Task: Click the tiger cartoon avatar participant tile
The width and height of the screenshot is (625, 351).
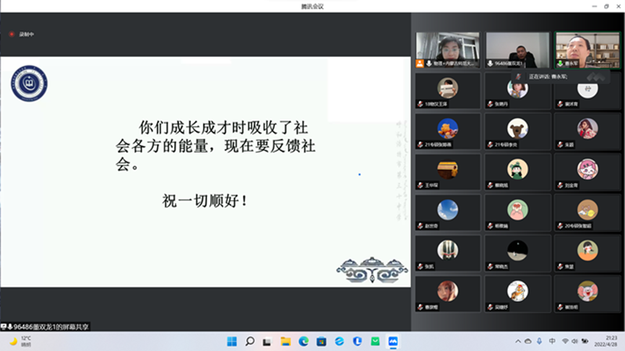Action: [517, 292]
